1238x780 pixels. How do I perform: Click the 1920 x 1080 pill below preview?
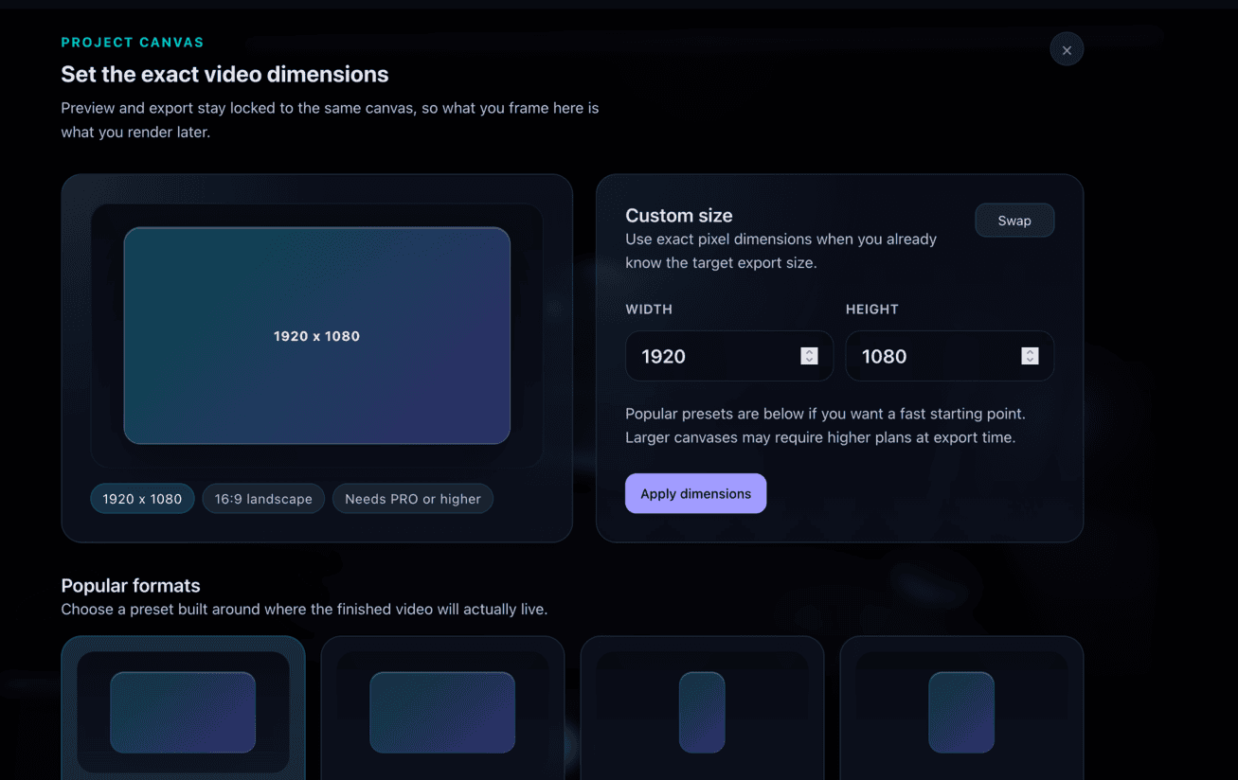point(142,499)
